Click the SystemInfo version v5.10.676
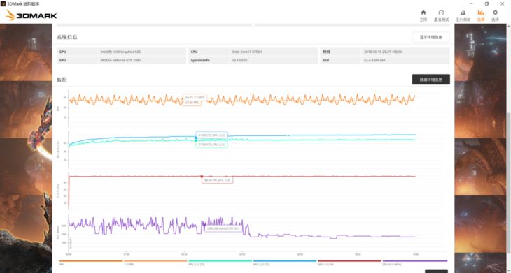The image size is (511, 273). coord(239,60)
